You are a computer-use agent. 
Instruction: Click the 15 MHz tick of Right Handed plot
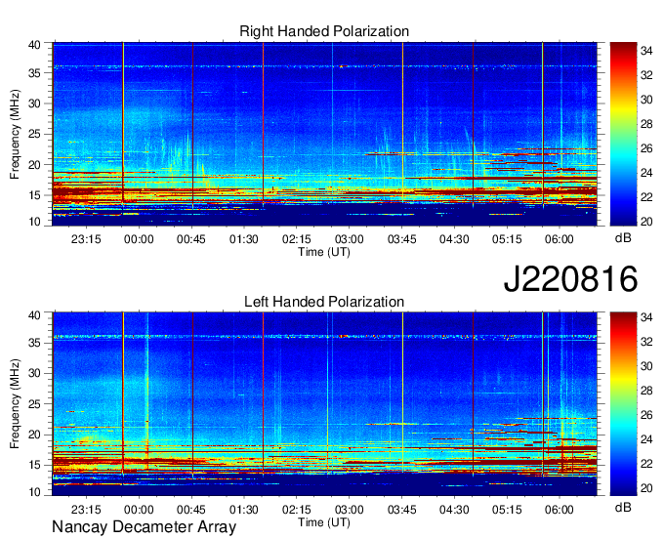click(x=34, y=195)
